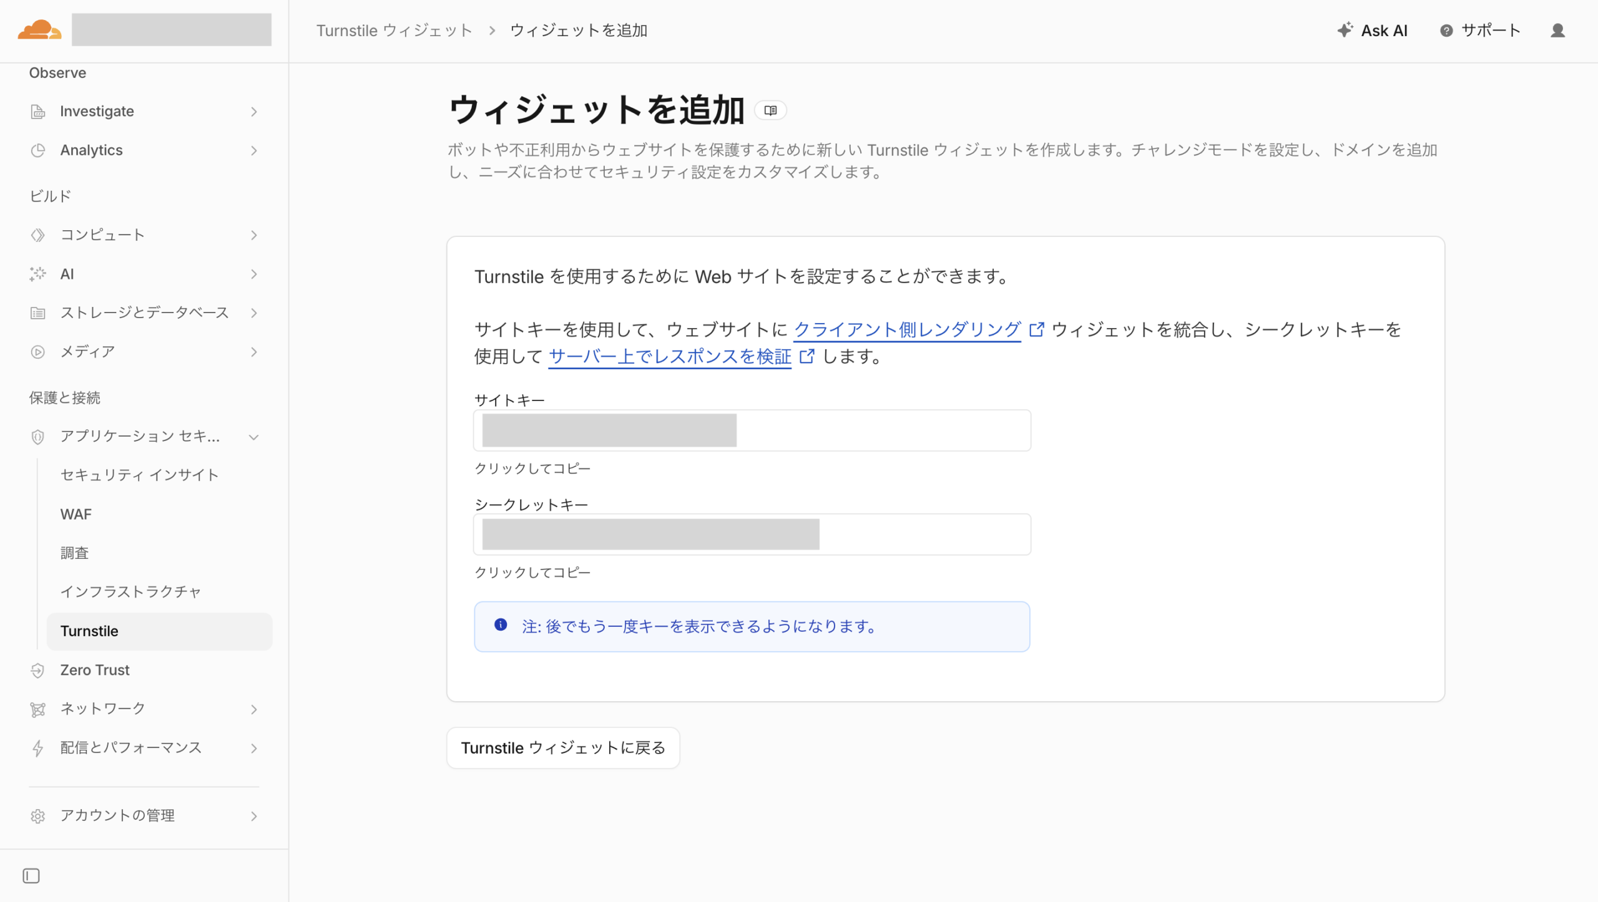Click the サポート label in header
Image resolution: width=1598 pixels, height=902 pixels.
coord(1491,31)
